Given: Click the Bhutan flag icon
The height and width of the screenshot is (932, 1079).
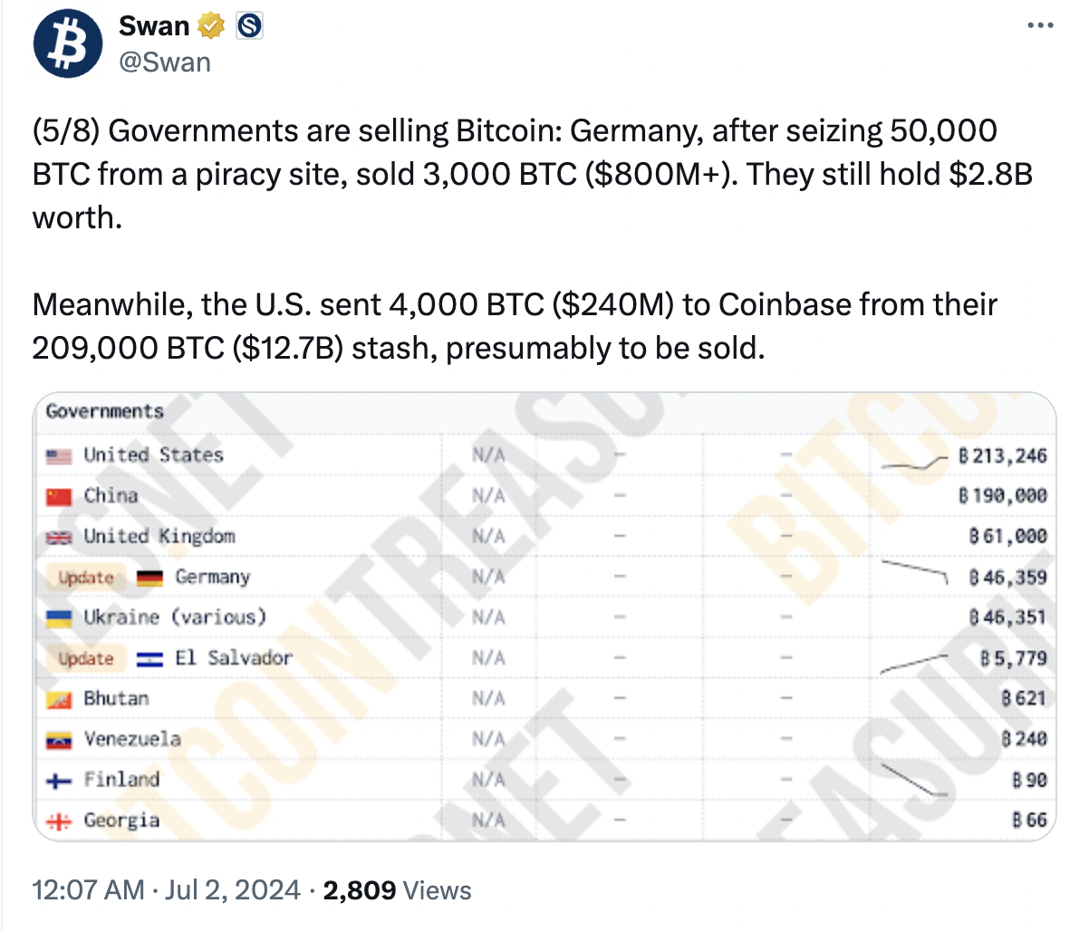Looking at the screenshot, I should 59,700.
